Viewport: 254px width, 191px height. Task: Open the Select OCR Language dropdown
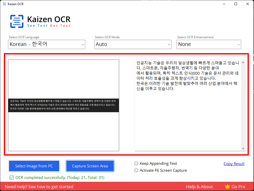point(47,44)
